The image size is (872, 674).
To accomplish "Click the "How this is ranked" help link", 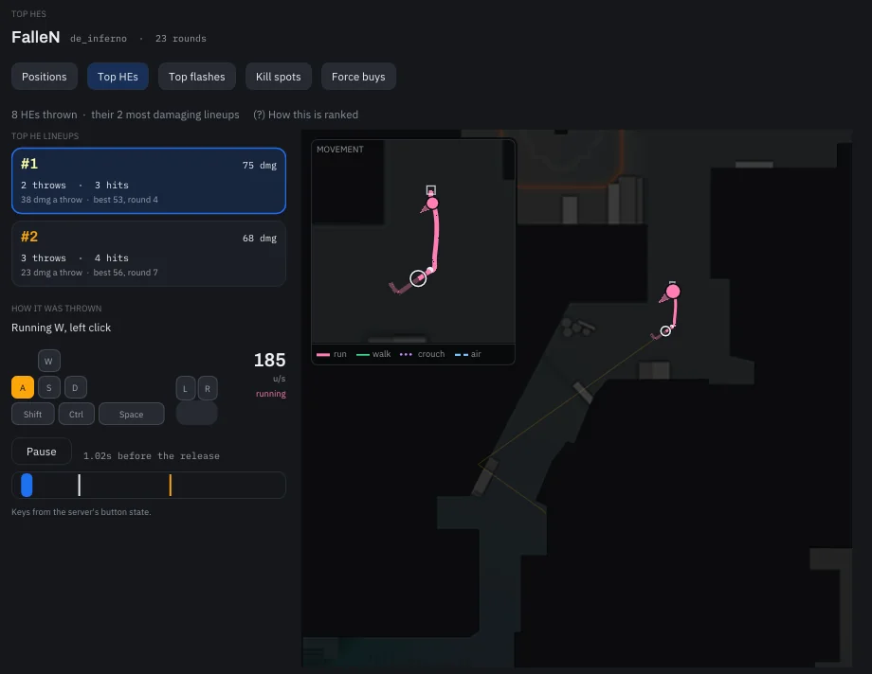I will pos(306,115).
